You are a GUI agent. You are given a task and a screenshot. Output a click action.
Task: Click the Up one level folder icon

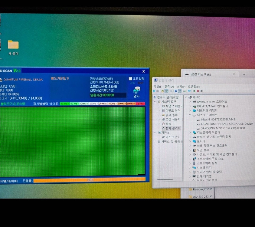click(x=162, y=91)
